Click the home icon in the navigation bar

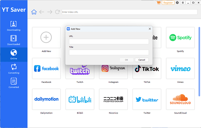click(x=34, y=12)
